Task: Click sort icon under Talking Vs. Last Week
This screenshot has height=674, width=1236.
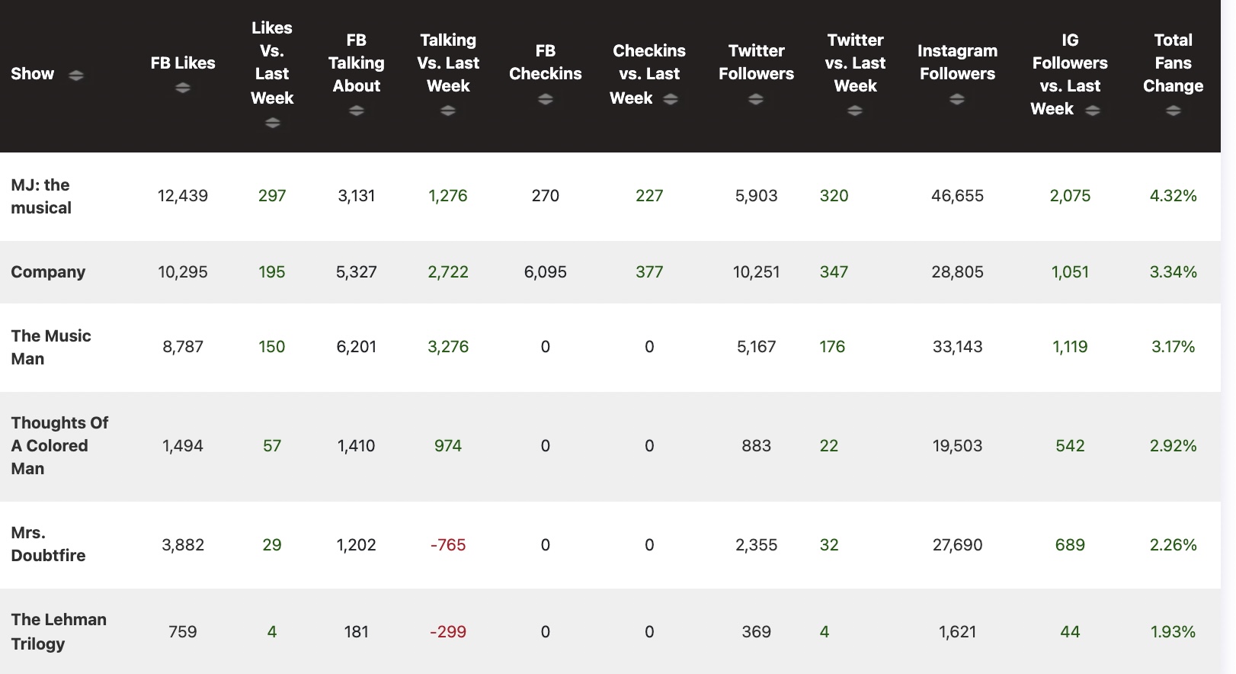Action: point(448,111)
